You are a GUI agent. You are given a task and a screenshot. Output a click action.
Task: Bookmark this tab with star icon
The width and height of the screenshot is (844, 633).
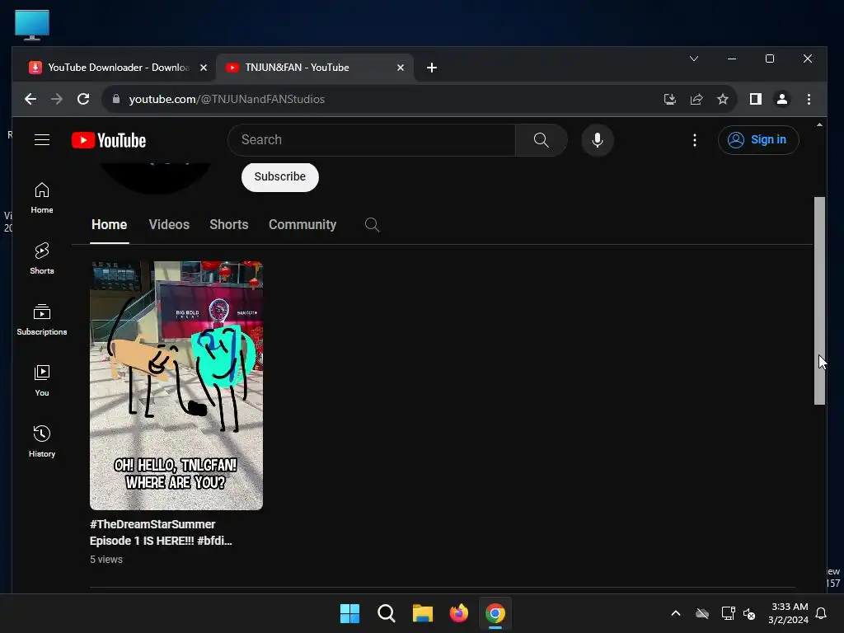[722, 99]
